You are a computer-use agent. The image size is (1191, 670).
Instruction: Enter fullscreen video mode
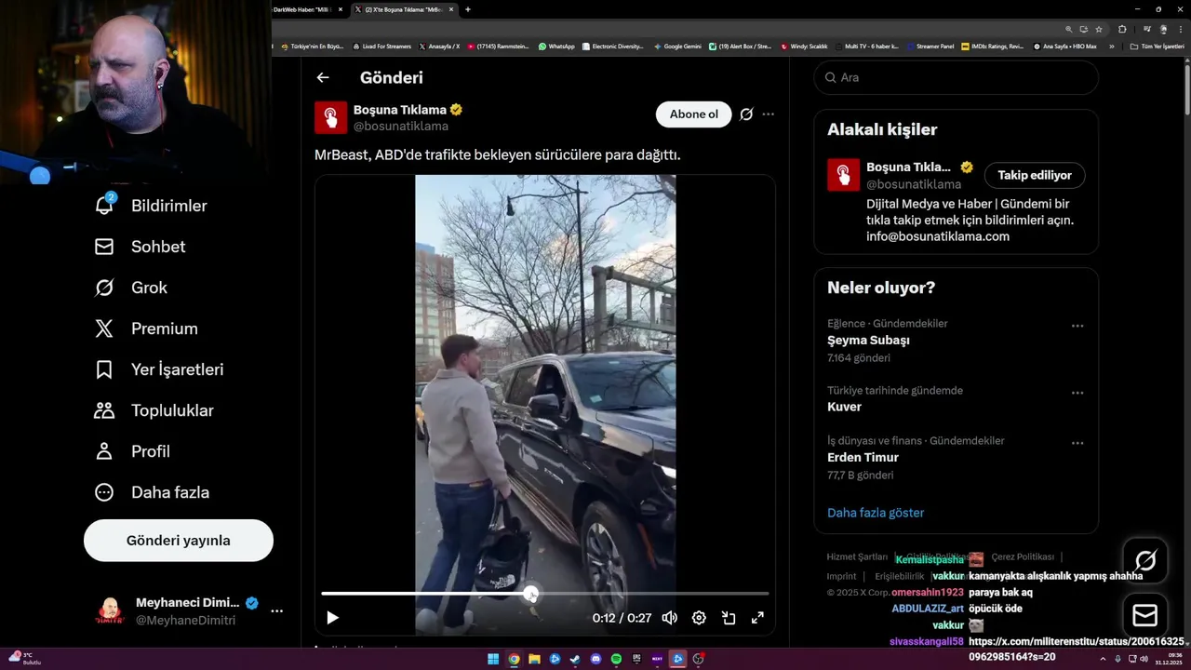coord(757,618)
